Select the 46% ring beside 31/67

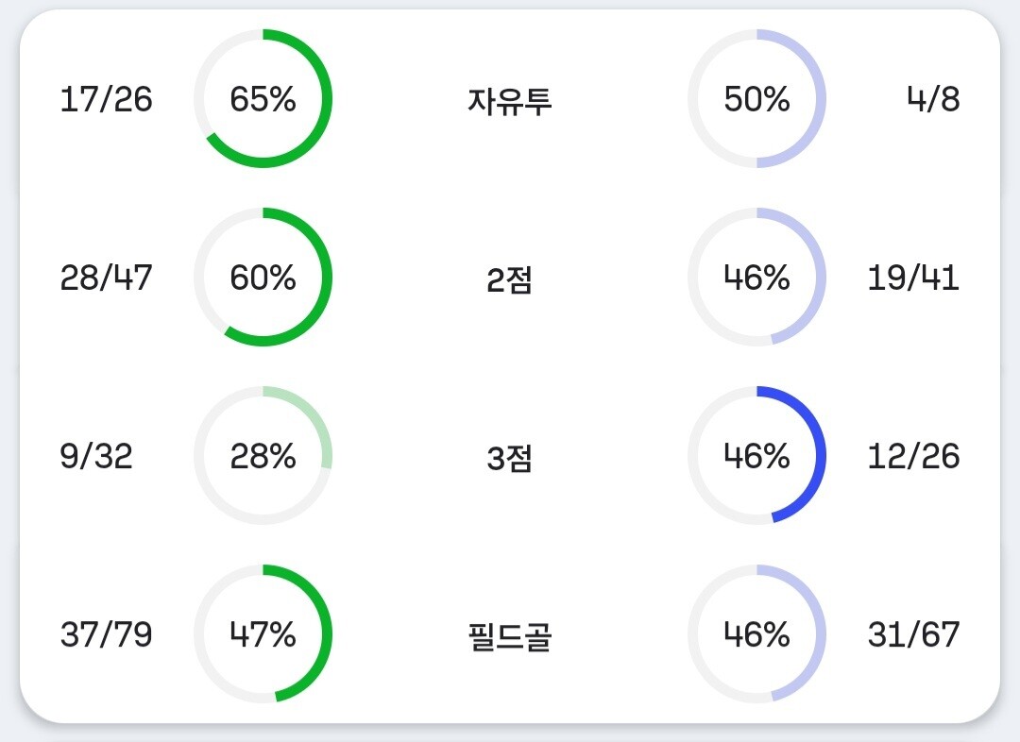point(756,634)
